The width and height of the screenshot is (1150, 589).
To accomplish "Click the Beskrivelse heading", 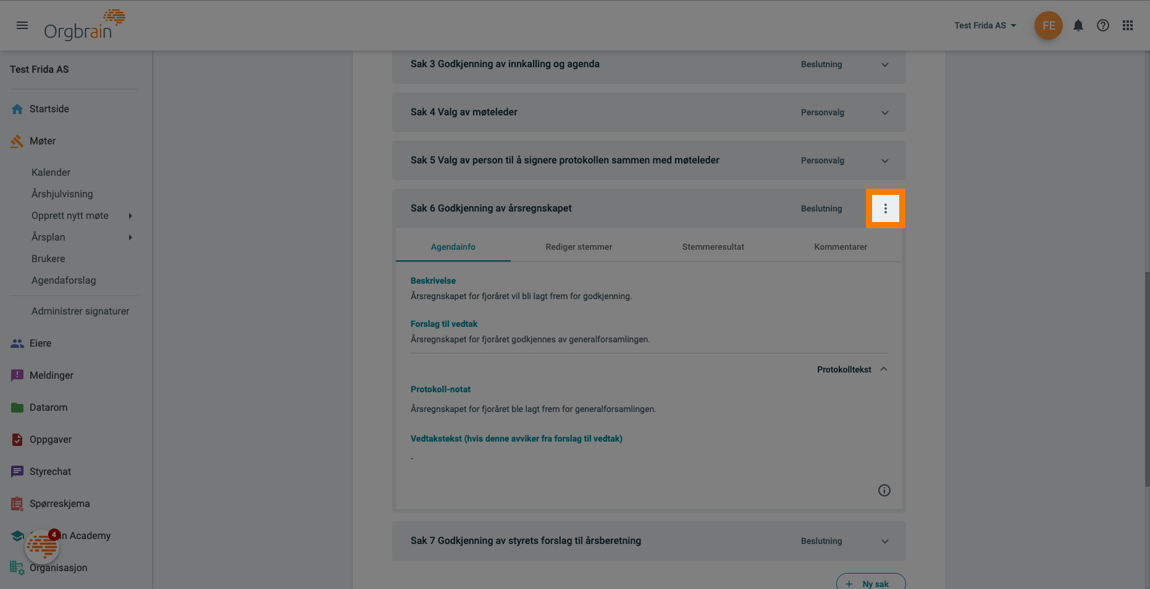I will (x=433, y=281).
